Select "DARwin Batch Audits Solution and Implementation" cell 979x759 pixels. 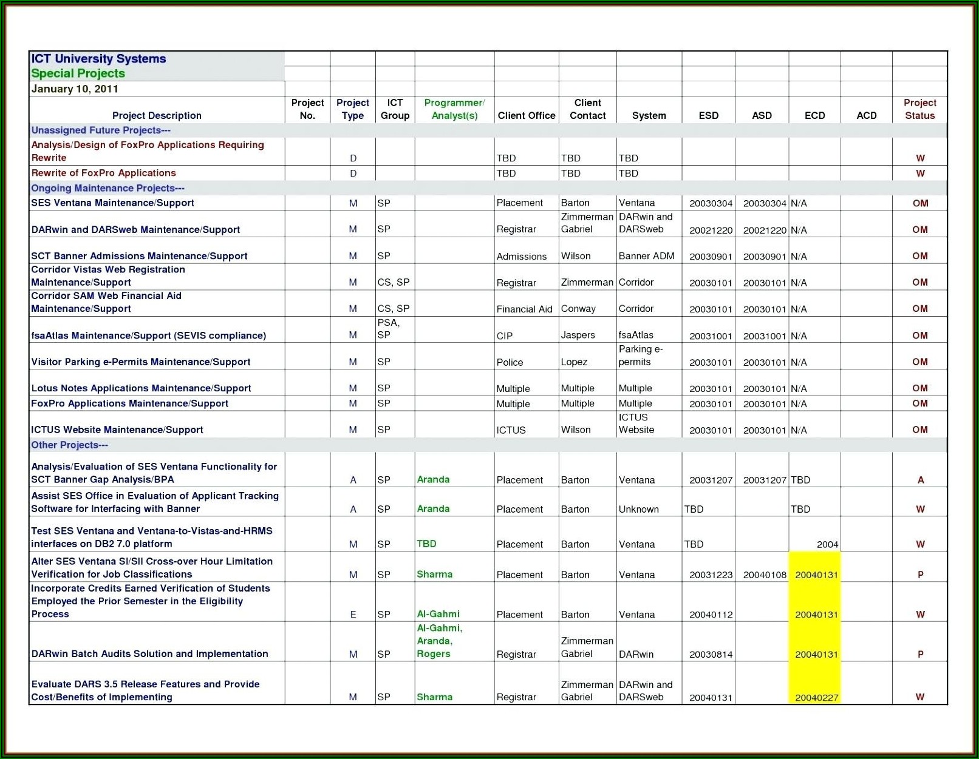click(x=150, y=653)
